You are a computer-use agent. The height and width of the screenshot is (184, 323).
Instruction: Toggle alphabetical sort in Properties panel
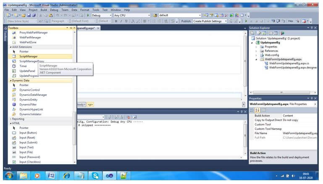click(x=257, y=110)
